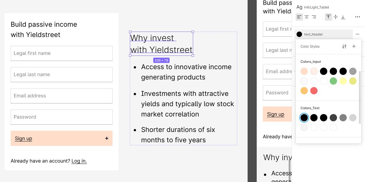Remove the text_header fill with minus icon
365x182 pixels.
(357, 34)
